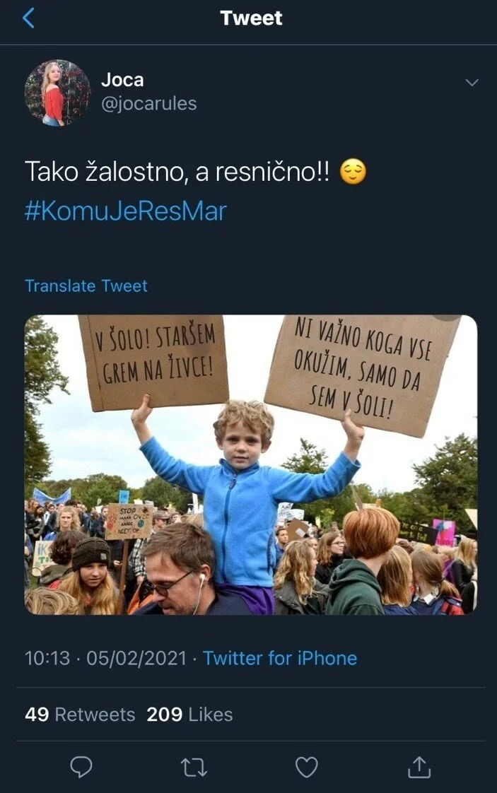Open the Twitter for iPhone link
The image size is (497, 793).
(x=280, y=658)
